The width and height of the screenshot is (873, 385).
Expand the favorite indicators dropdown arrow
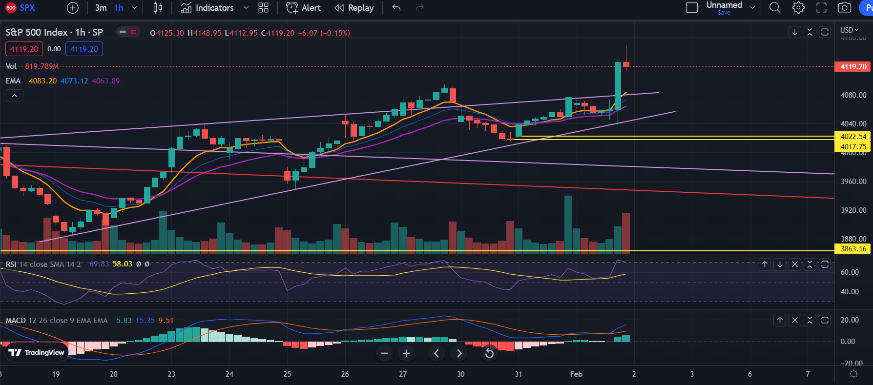(x=246, y=8)
